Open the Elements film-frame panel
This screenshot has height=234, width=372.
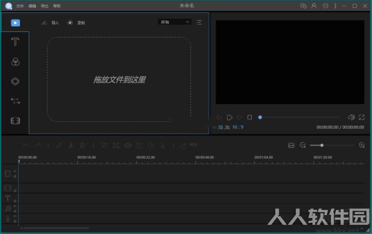tap(15, 121)
